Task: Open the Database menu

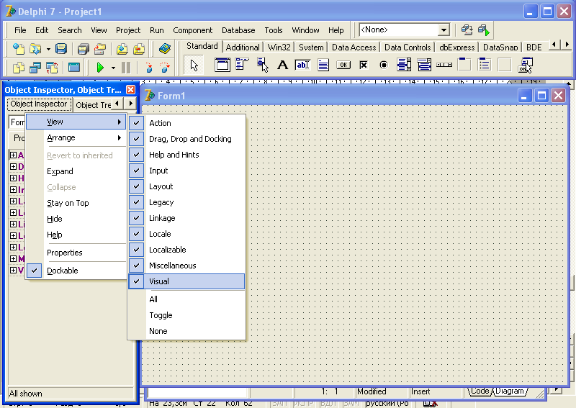Action: (238, 30)
